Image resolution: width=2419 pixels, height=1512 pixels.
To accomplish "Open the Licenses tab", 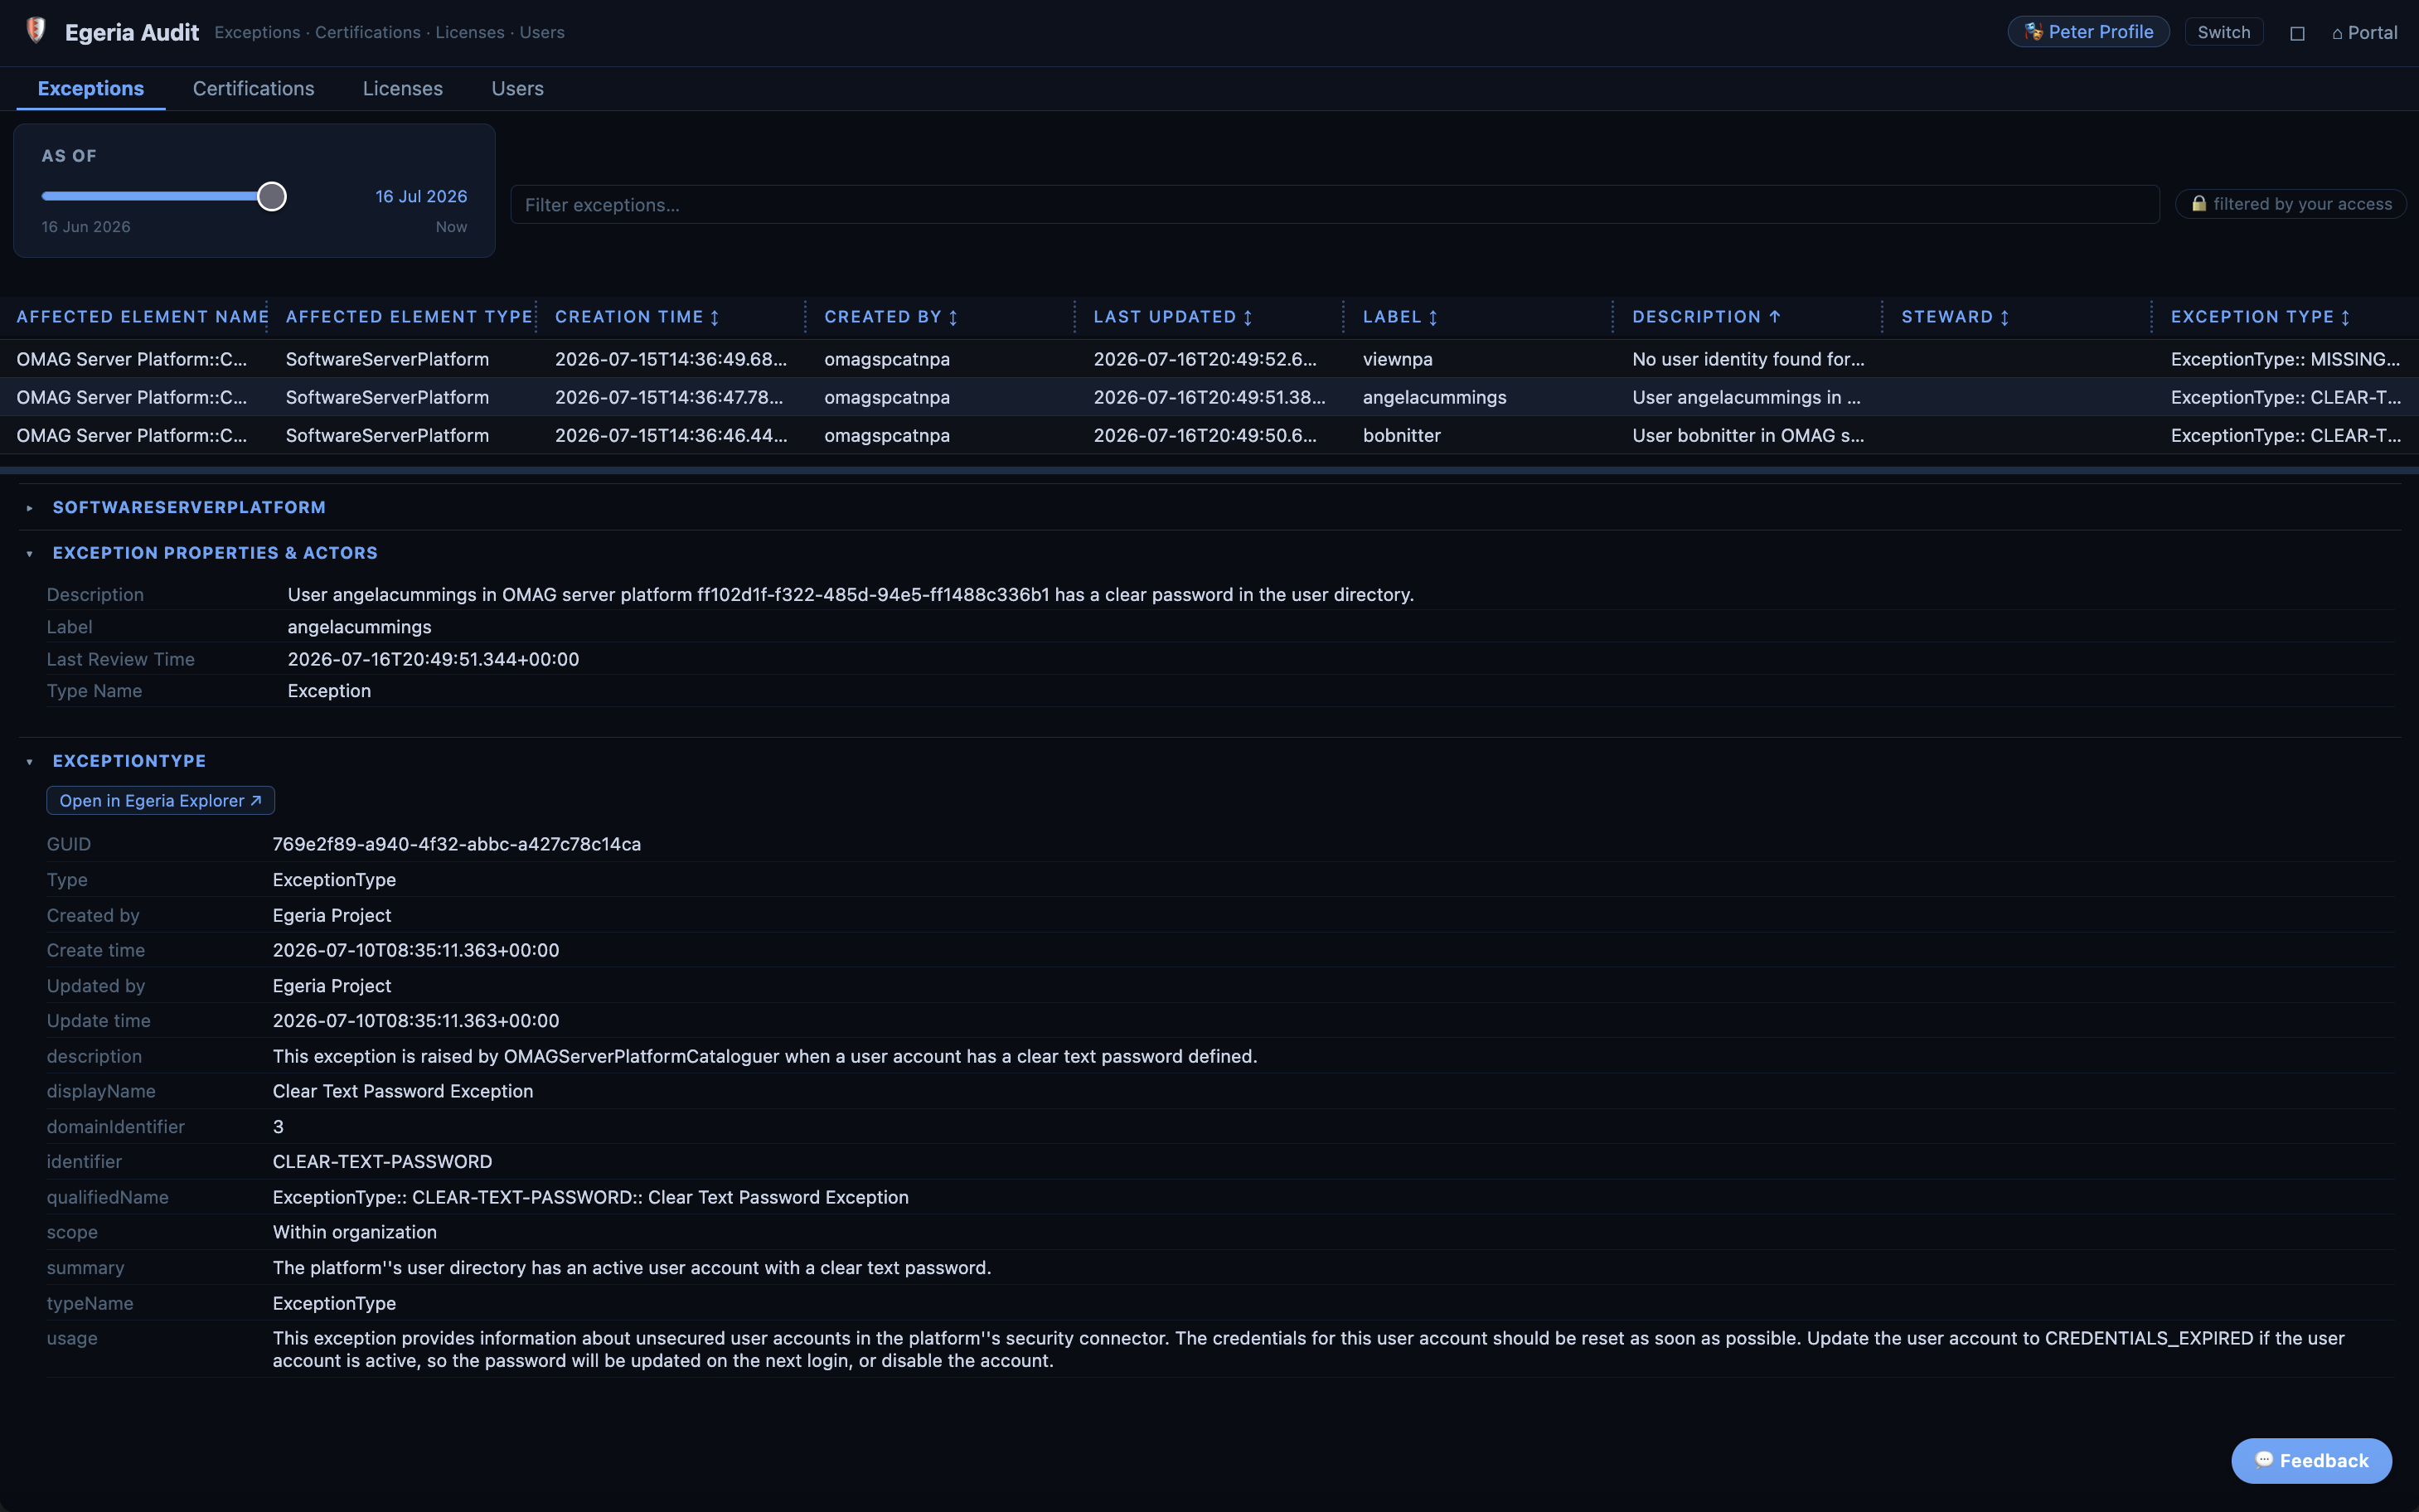I will [403, 89].
